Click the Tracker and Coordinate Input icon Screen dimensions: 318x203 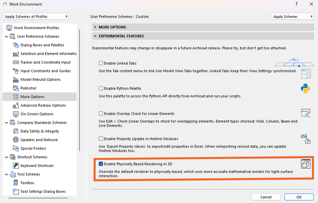pos(16,62)
